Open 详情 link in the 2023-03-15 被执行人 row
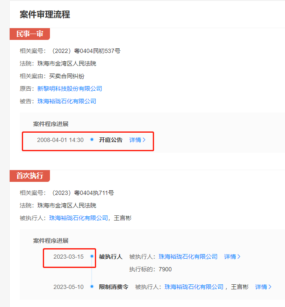Image resolution: width=285 pixels, height=307 pixels. coord(232,257)
